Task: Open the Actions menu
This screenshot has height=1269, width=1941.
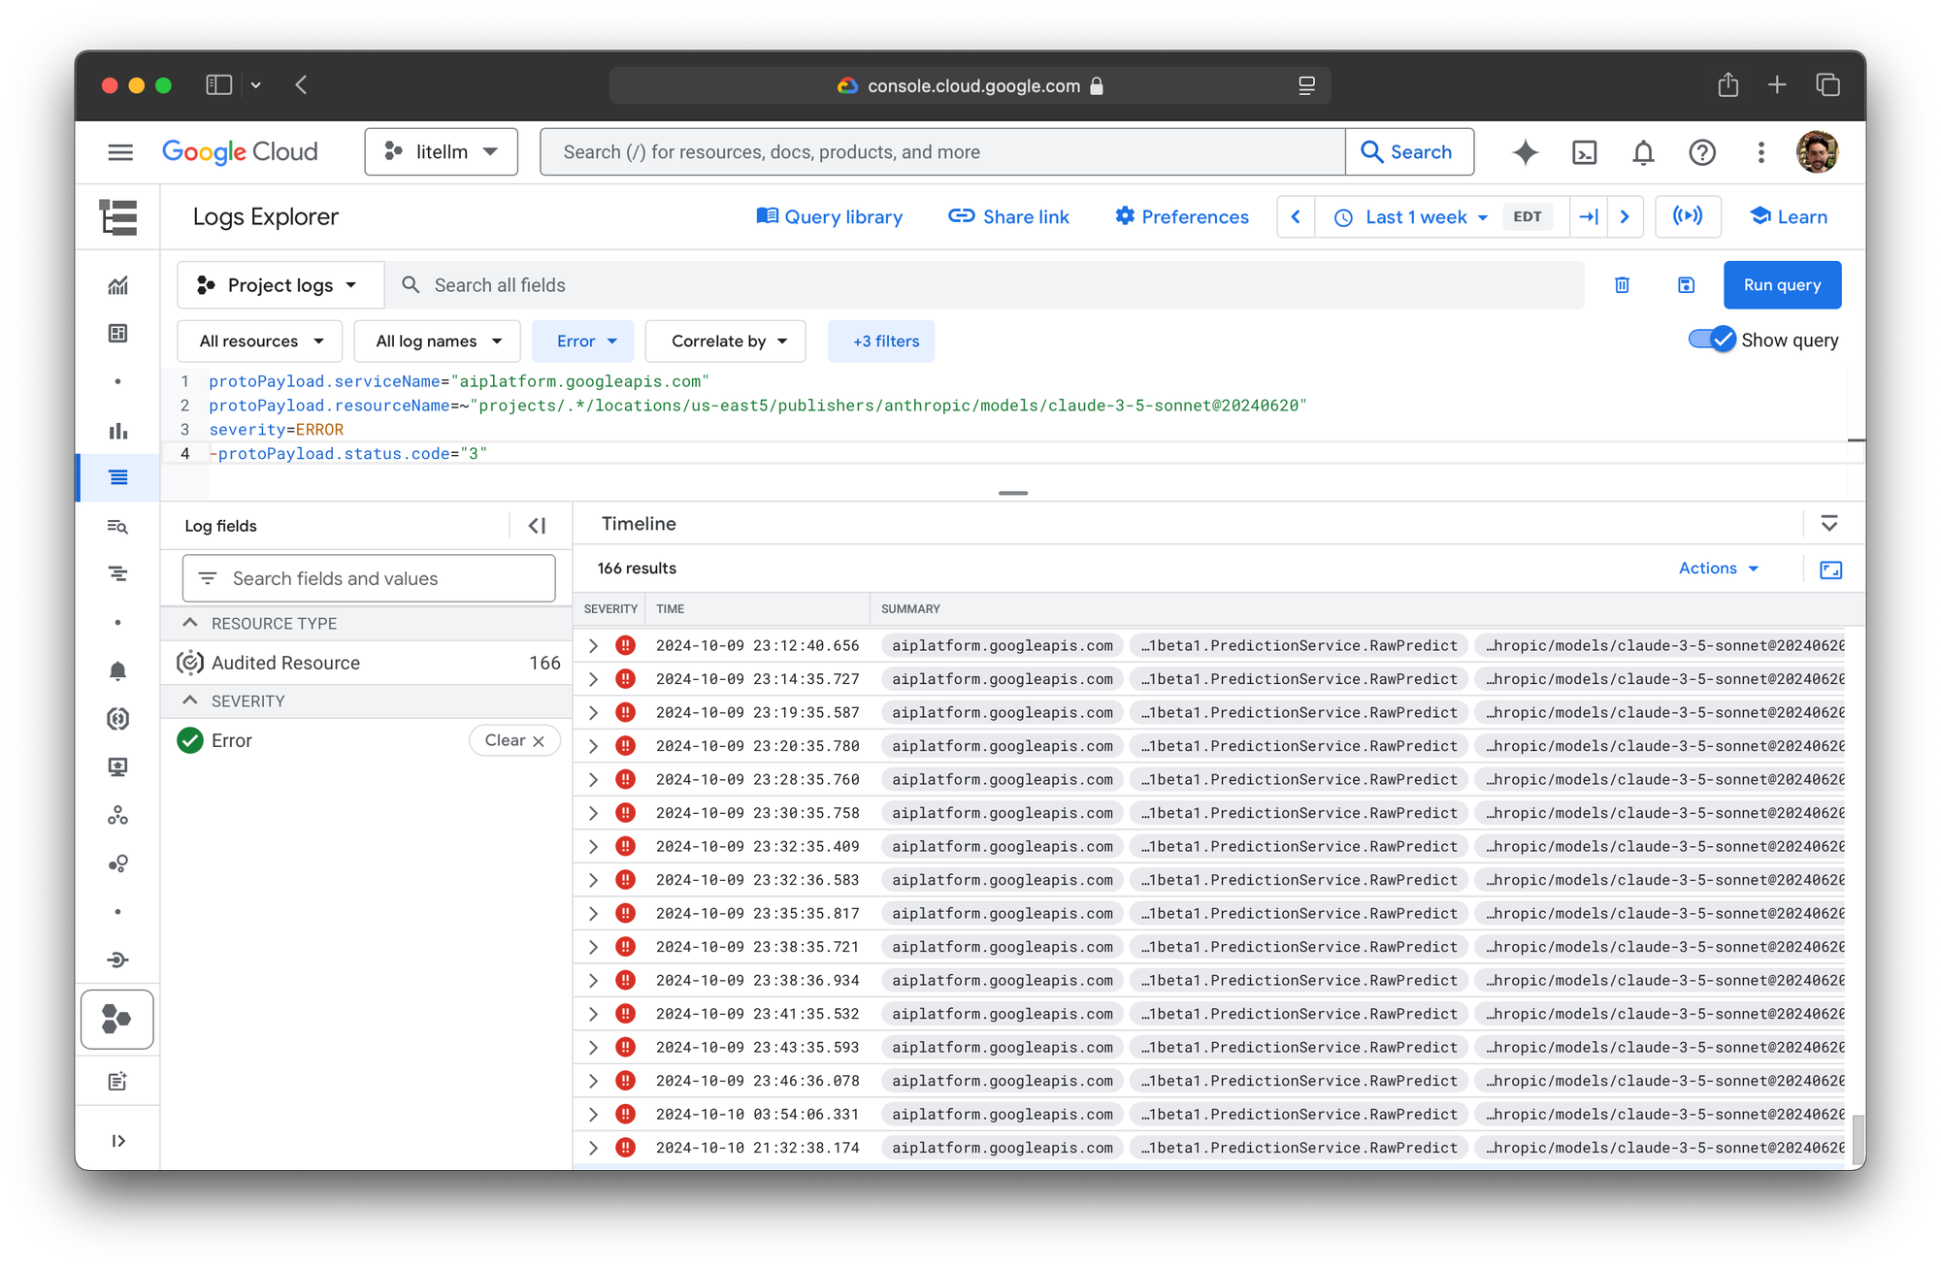Action: (1718, 569)
